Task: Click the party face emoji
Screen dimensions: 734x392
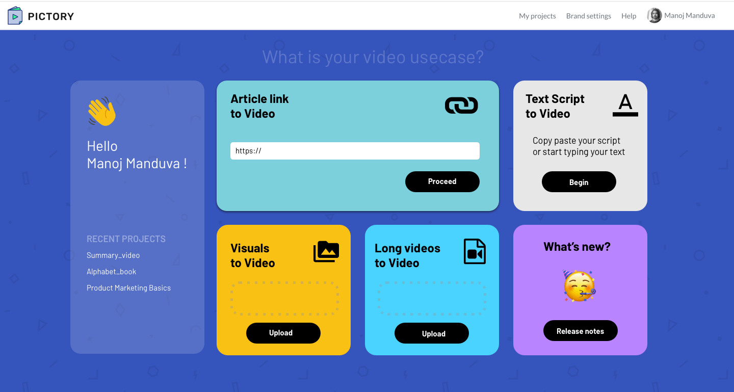Action: pyautogui.click(x=580, y=286)
